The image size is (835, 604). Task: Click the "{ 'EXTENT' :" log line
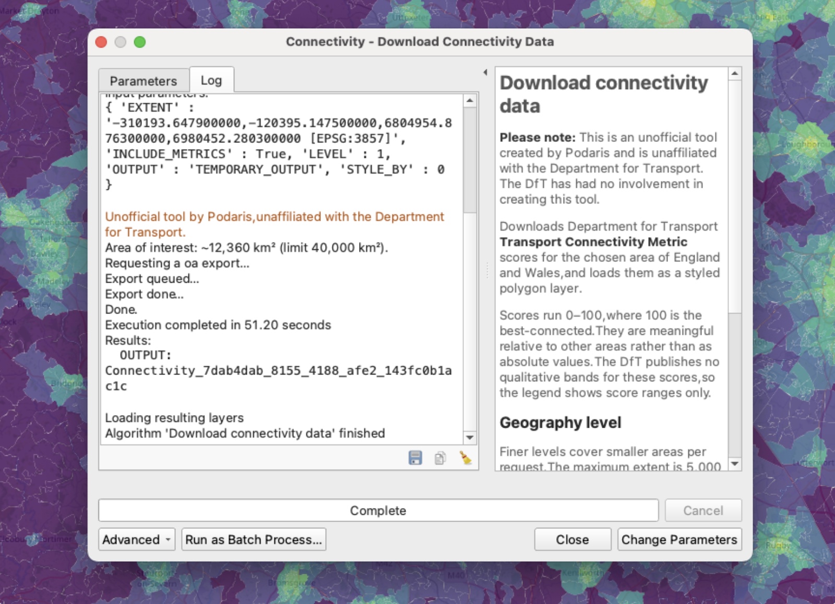tap(150, 107)
